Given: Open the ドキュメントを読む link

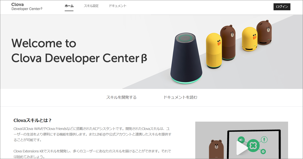Looking at the screenshot, I should [181, 97].
